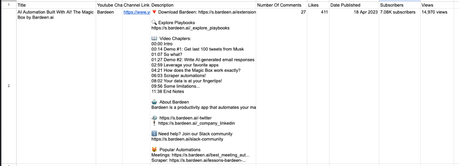The width and height of the screenshot is (459, 166).
Task: Select the Title header cell
Action: (56, 5)
